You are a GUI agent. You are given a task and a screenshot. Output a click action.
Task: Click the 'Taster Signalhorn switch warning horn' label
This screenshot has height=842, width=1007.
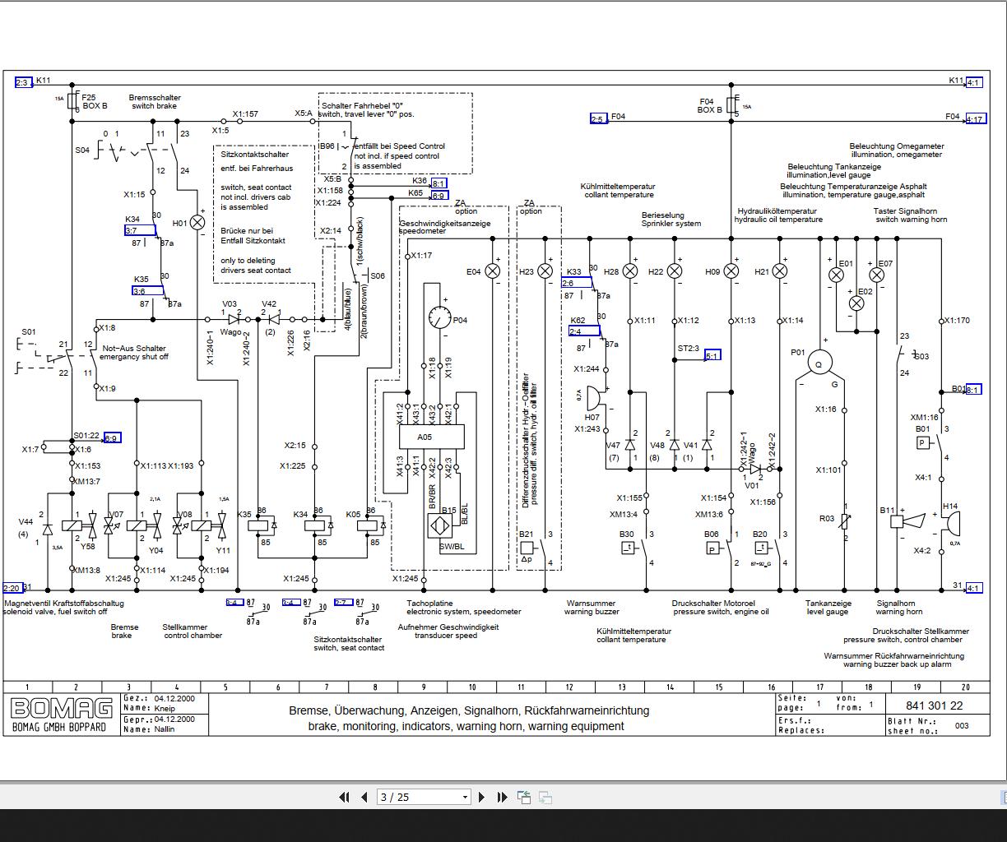coord(911,215)
